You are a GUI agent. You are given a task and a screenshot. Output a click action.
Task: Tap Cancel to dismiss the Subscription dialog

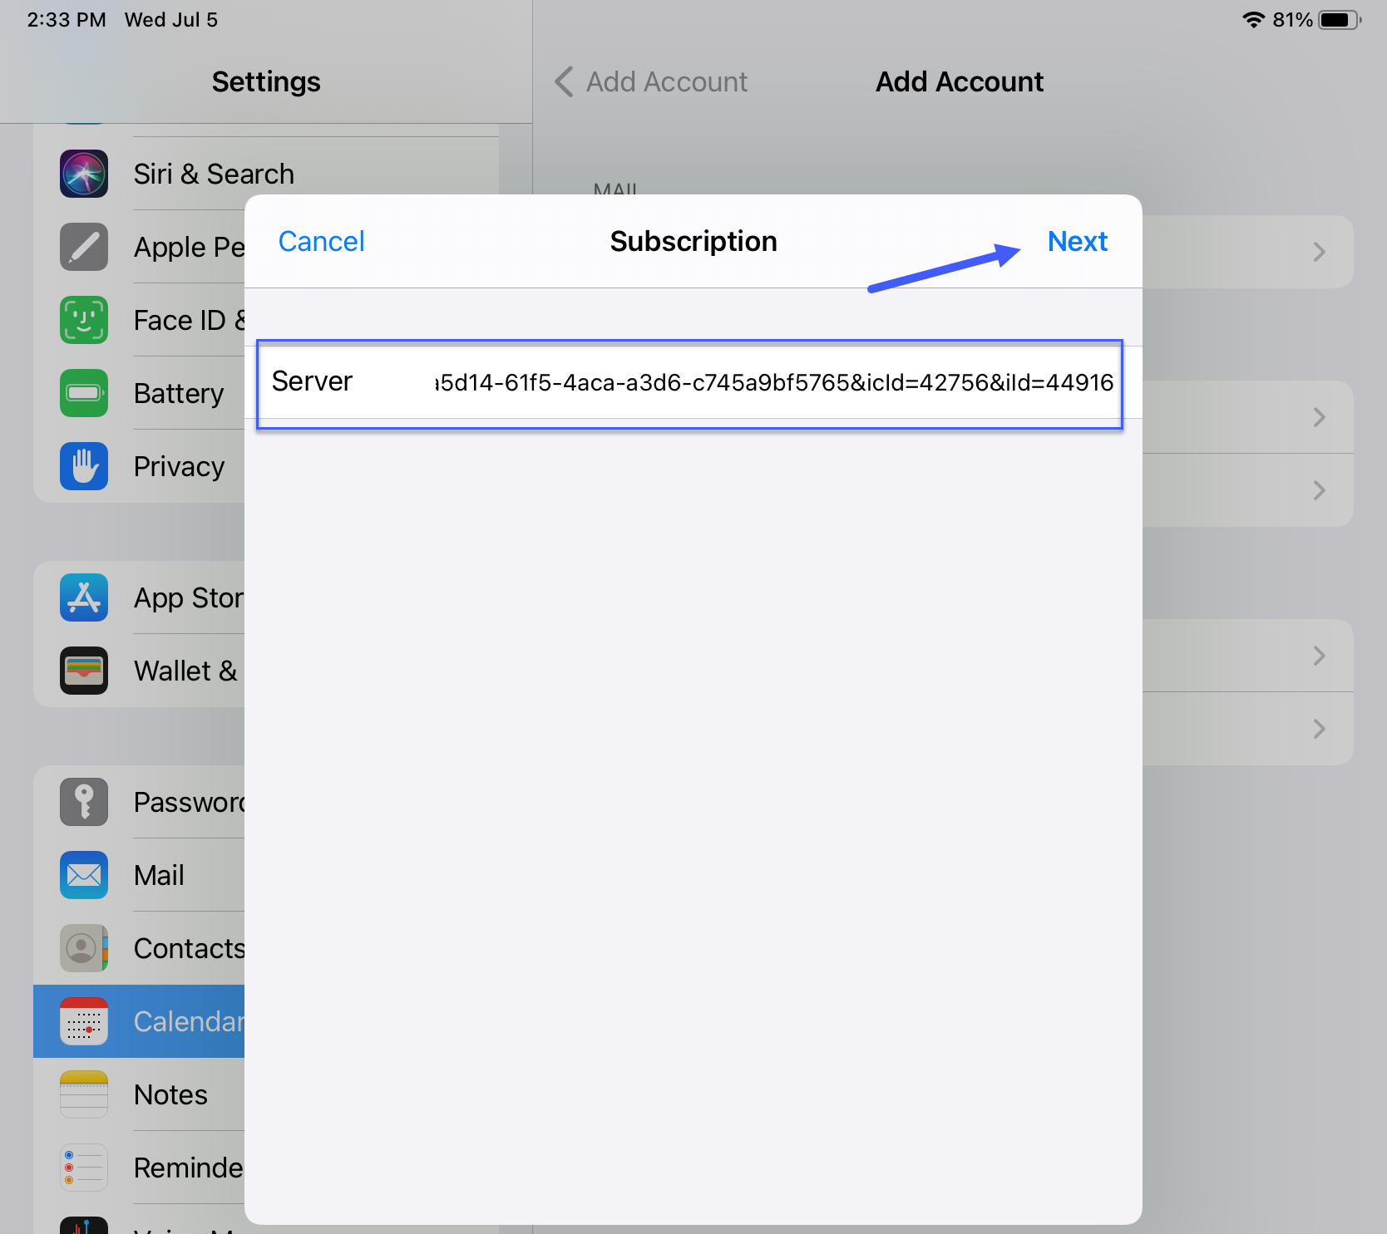(x=321, y=241)
